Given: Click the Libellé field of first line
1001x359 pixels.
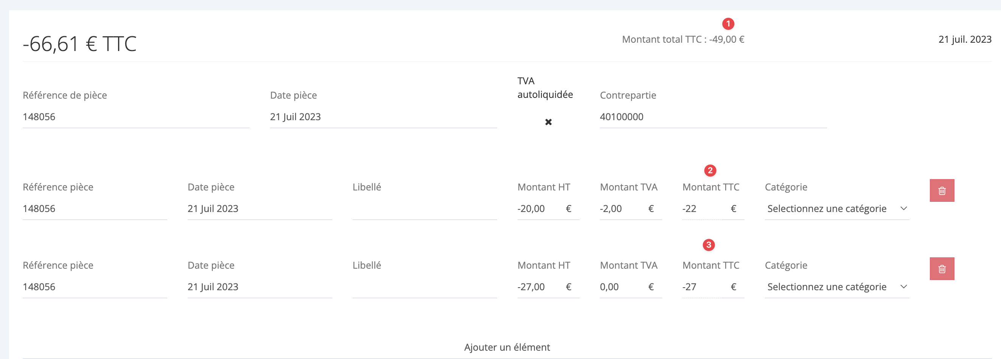Looking at the screenshot, I should click(424, 209).
